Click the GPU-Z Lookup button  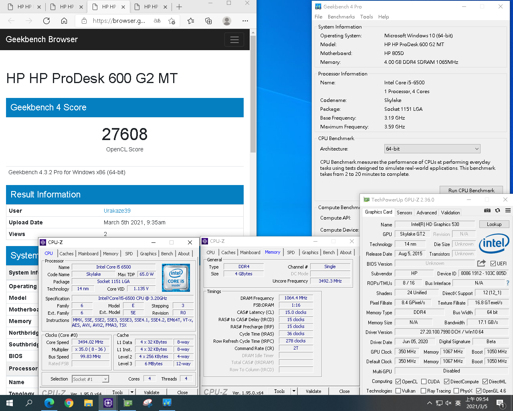pos(494,224)
